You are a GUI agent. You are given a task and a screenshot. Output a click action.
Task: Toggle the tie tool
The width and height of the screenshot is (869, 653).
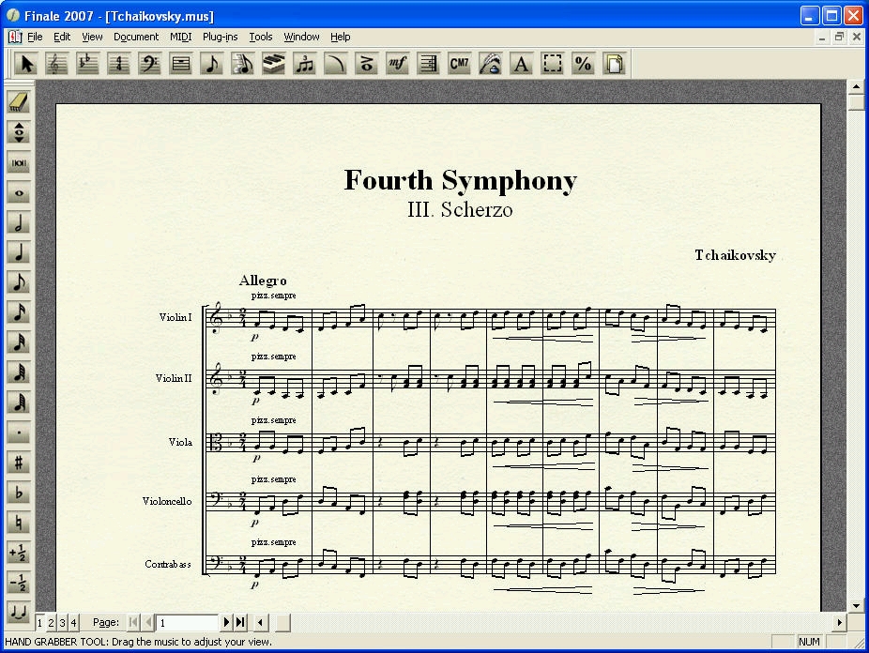tap(19, 612)
